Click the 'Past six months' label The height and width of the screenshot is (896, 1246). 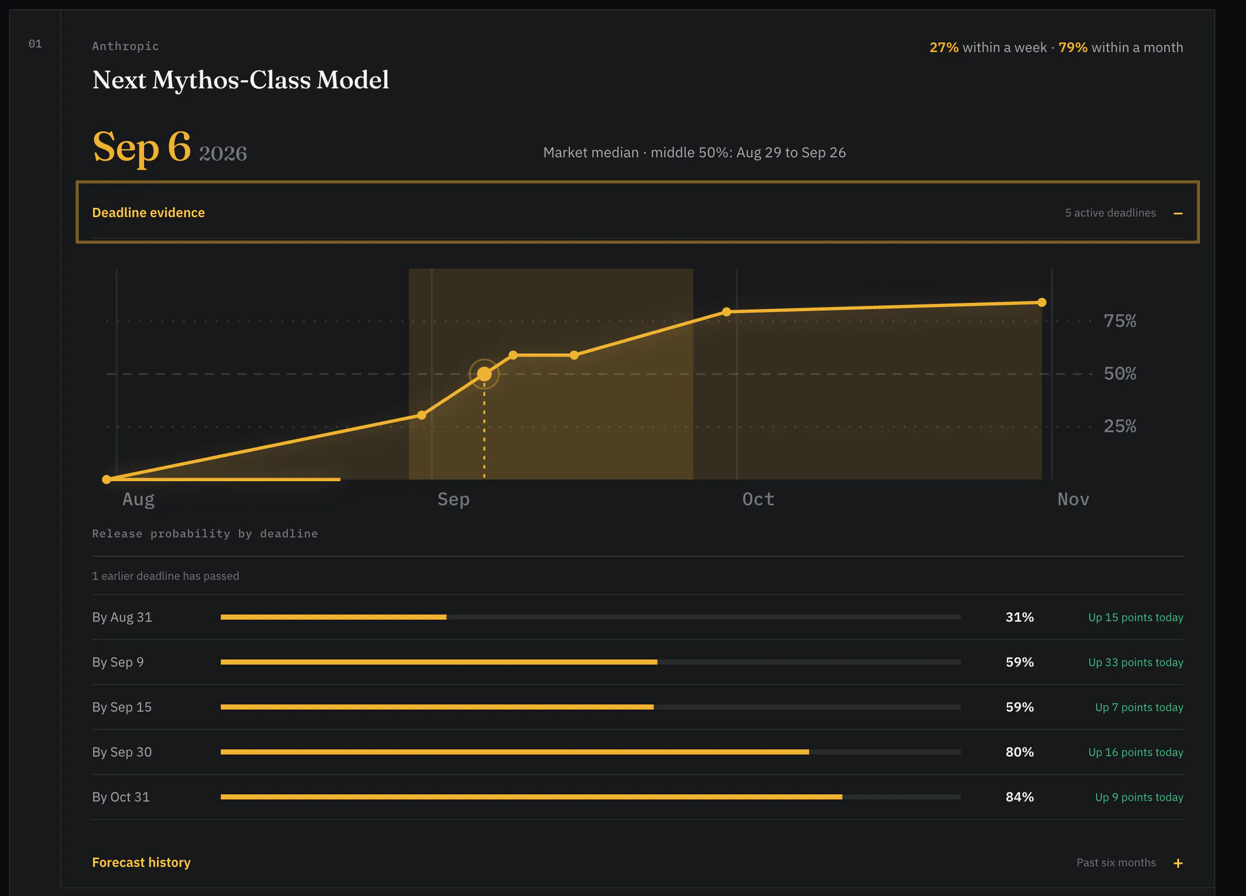click(1116, 862)
